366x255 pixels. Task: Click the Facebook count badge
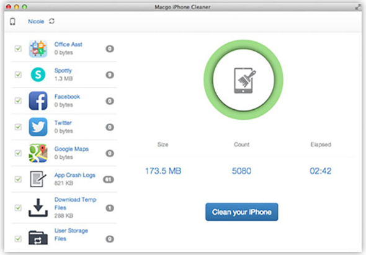coord(110,101)
